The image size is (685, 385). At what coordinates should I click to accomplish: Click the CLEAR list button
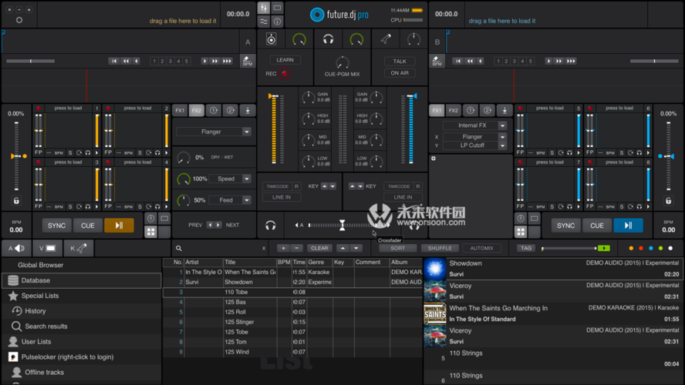point(319,248)
